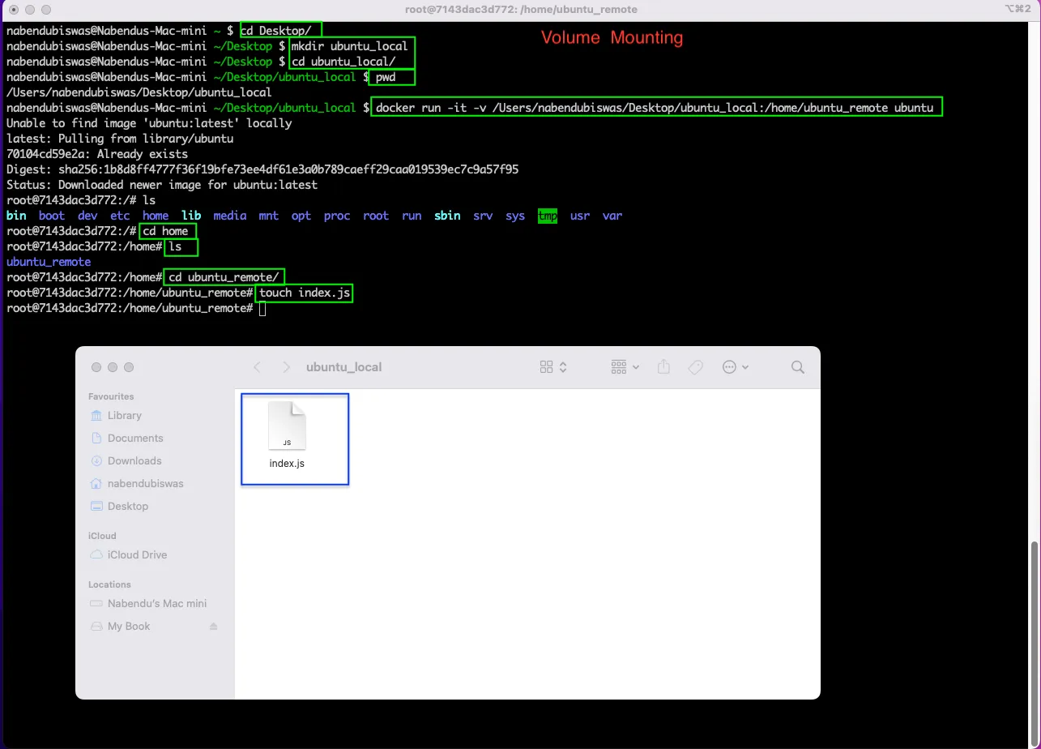Click the sbin directory in listing

(x=447, y=216)
